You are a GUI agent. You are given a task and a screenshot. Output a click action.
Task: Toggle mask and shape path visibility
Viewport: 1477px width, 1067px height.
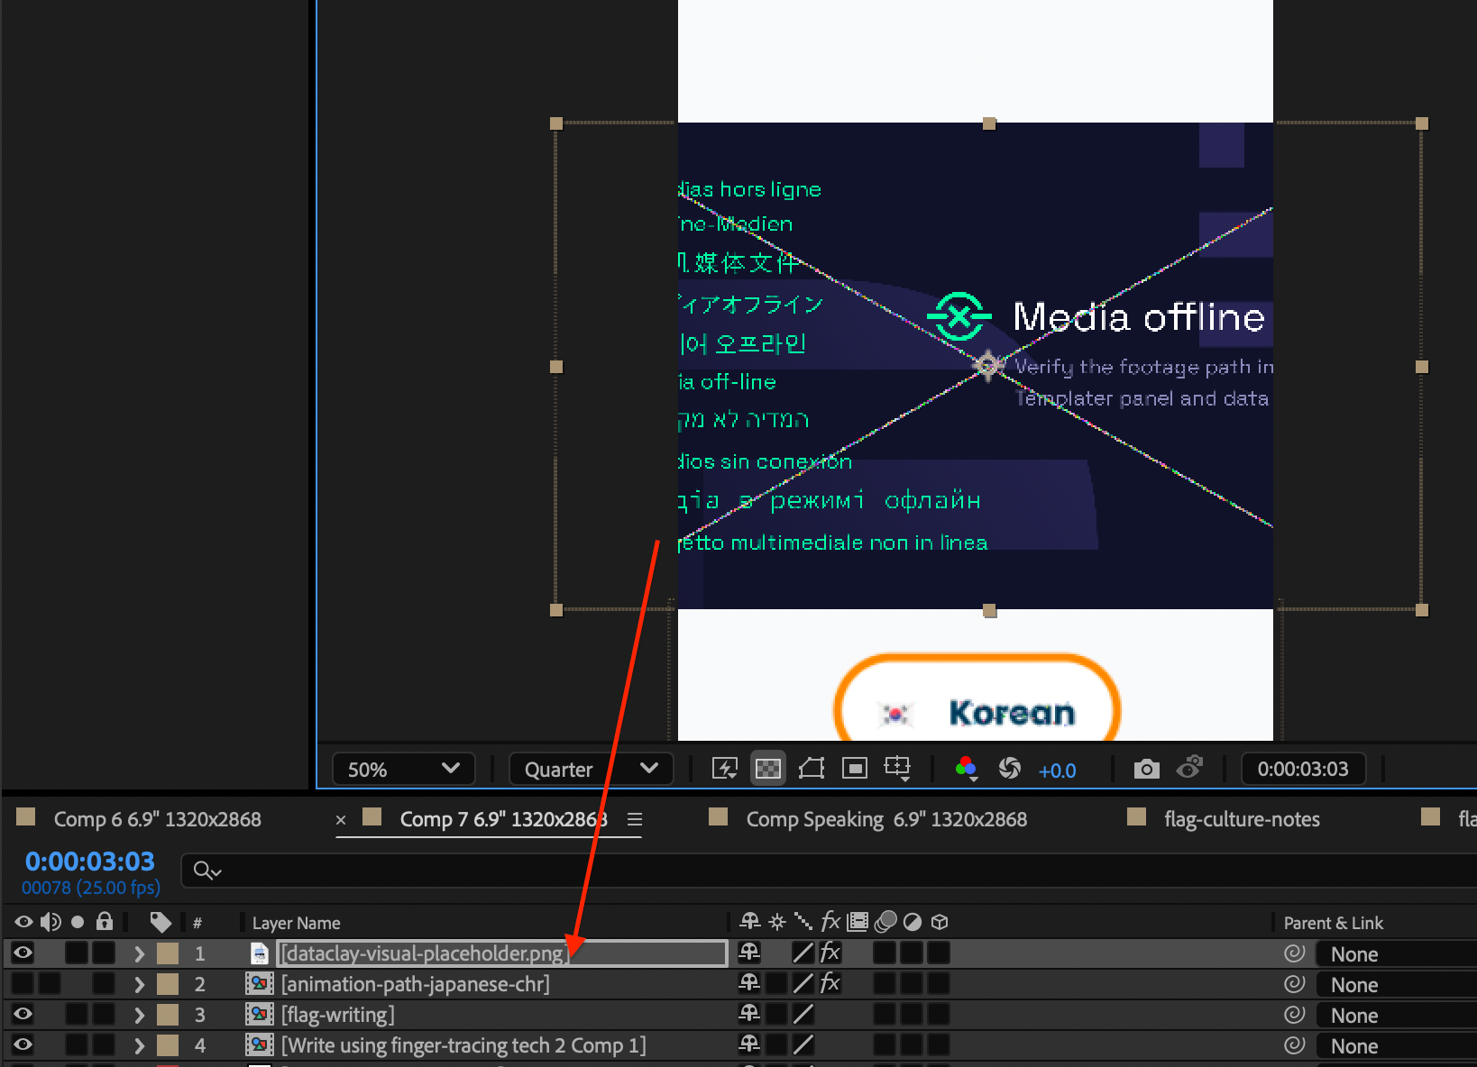pyautogui.click(x=811, y=769)
